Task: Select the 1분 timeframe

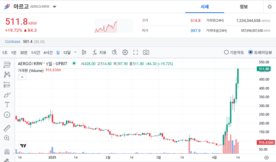Action: (x=14, y=52)
